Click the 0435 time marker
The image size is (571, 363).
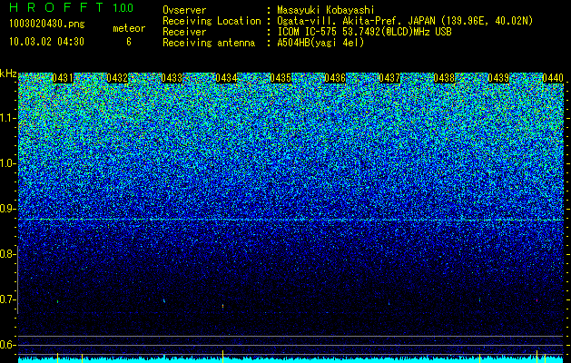(281, 78)
